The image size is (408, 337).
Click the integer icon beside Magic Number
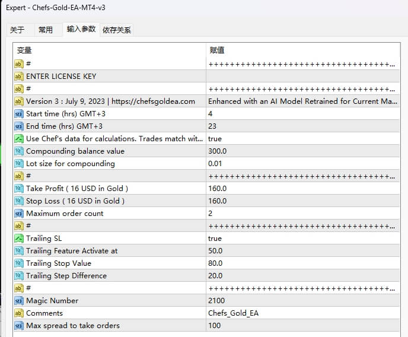[x=18, y=300]
